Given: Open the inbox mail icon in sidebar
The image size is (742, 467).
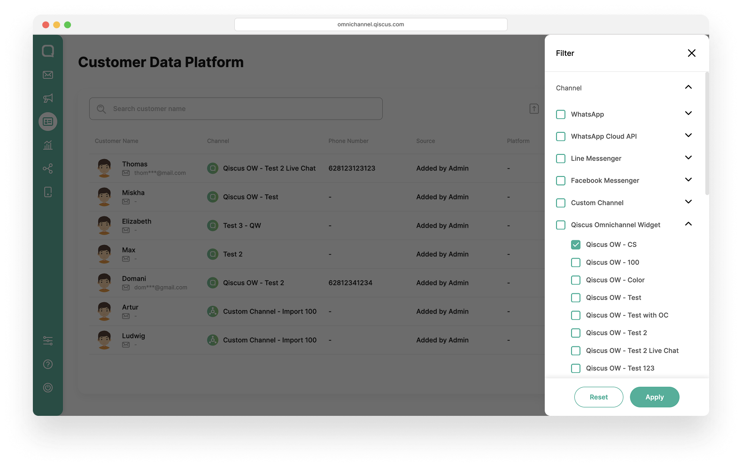Looking at the screenshot, I should 48,75.
